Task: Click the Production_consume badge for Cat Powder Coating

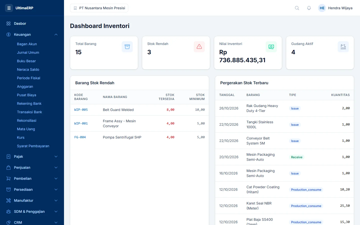Action: tap(306, 190)
